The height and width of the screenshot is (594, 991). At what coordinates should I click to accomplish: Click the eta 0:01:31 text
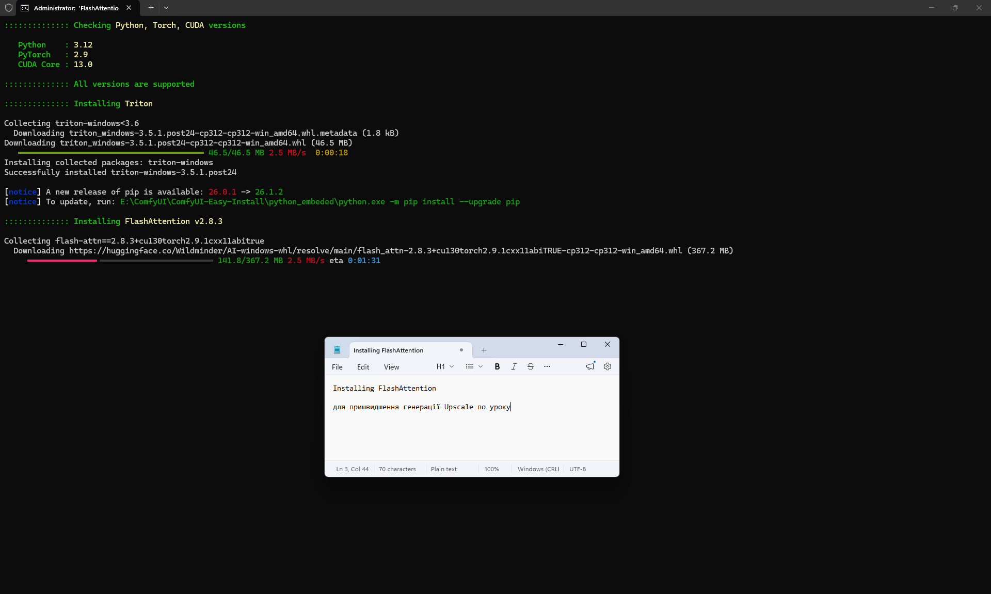[x=355, y=261]
